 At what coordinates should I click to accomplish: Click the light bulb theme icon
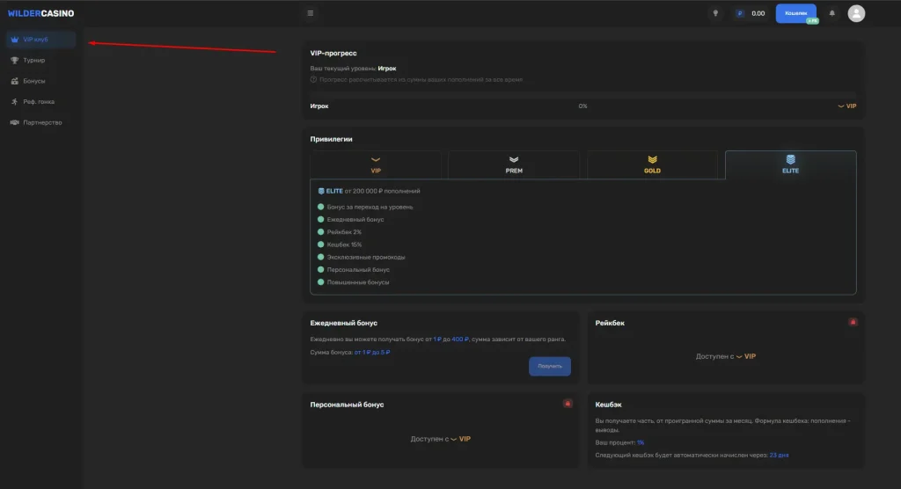715,13
